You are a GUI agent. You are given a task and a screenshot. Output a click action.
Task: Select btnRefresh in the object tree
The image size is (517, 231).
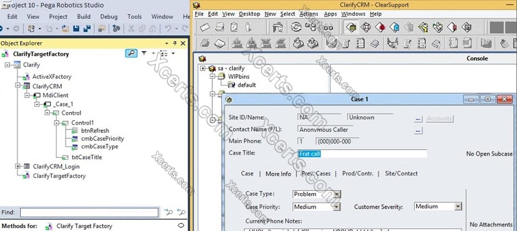click(x=95, y=130)
